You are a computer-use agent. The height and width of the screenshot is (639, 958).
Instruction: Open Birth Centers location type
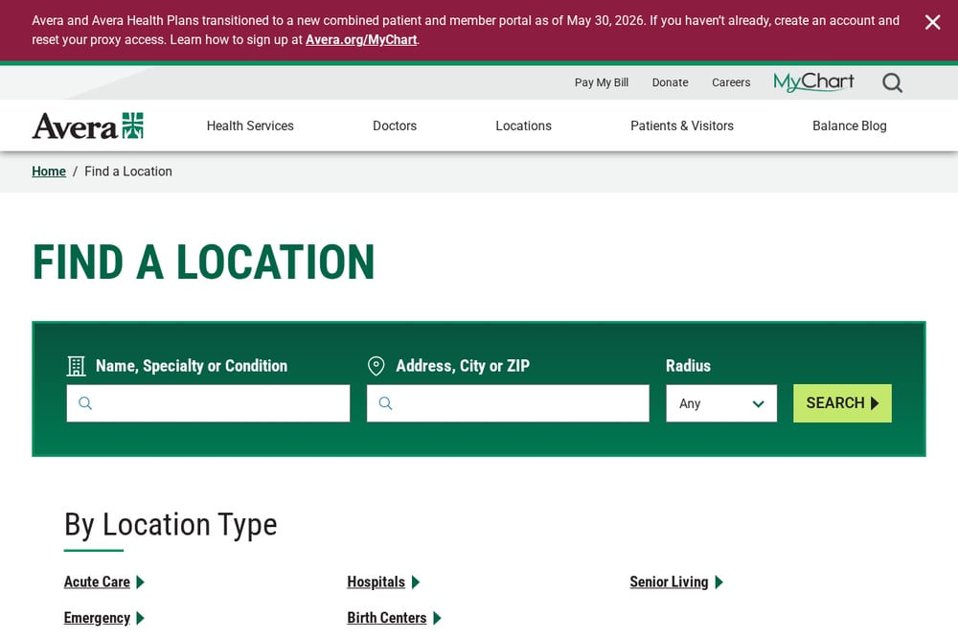pyautogui.click(x=387, y=618)
